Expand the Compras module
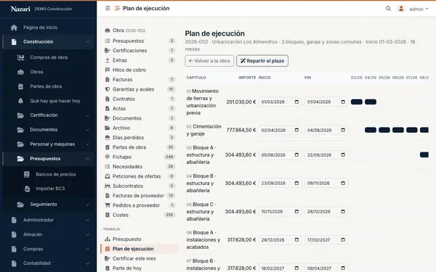This screenshot has height=272, width=436. click(49, 249)
